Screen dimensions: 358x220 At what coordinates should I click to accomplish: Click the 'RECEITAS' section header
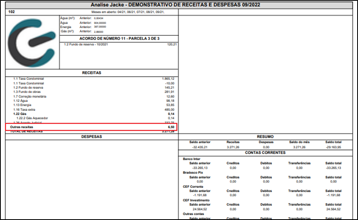92,73
